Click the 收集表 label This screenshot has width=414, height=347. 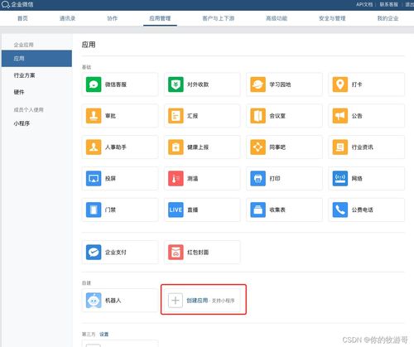point(277,210)
